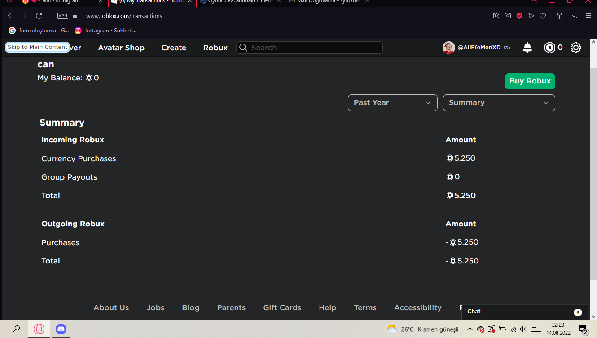
Task: Open the AliEfeMenXD avatar profile
Action: (x=449, y=48)
